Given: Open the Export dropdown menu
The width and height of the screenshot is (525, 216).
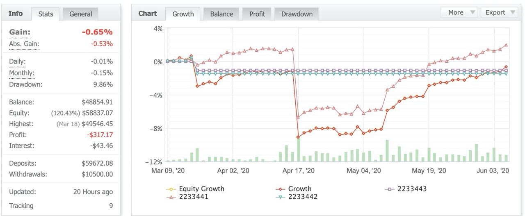Looking at the screenshot, I should click(x=499, y=12).
